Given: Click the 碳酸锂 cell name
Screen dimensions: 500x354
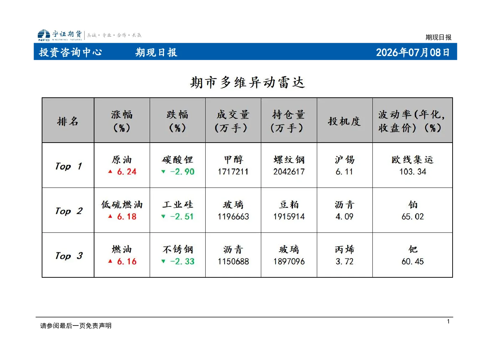Looking at the screenshot, I should pyautogui.click(x=177, y=159).
